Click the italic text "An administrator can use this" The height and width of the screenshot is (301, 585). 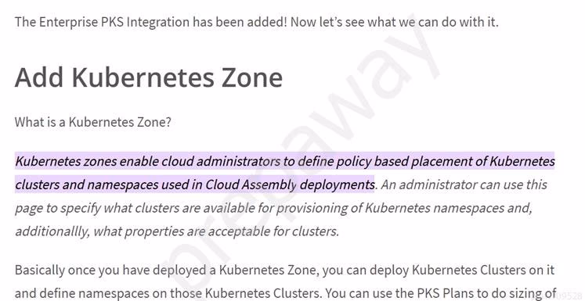pyautogui.click(x=464, y=185)
